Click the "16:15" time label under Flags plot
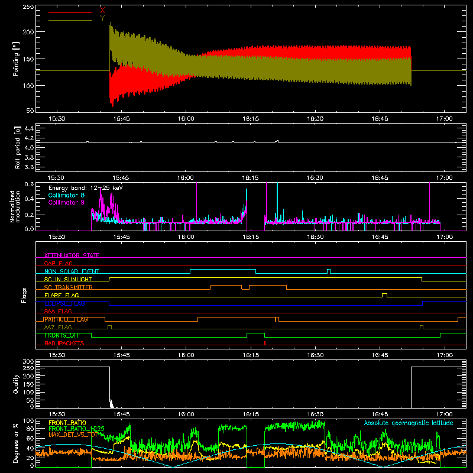The width and height of the screenshot is (473, 473). [x=251, y=355]
